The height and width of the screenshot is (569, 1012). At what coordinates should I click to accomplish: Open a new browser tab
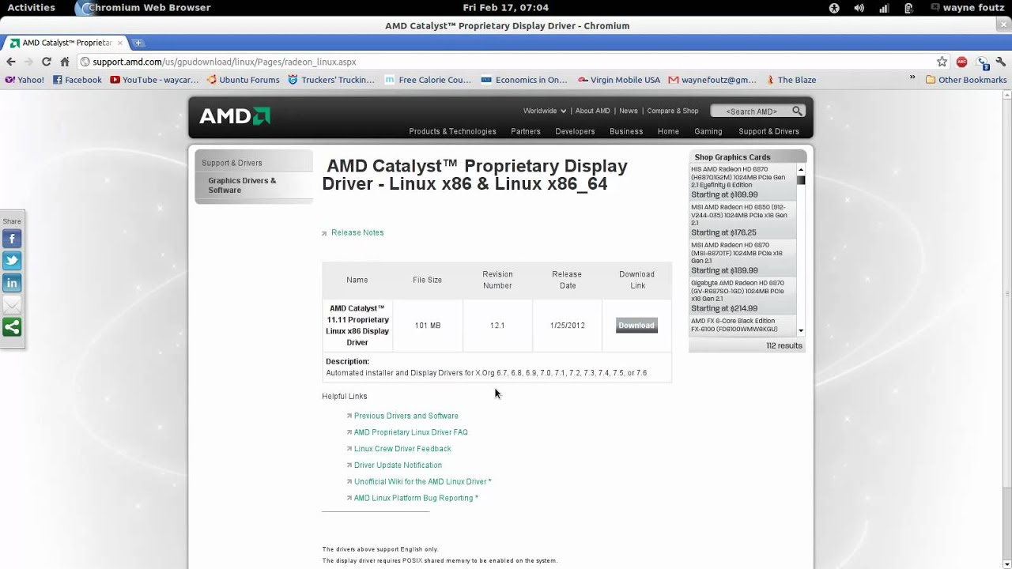(138, 43)
